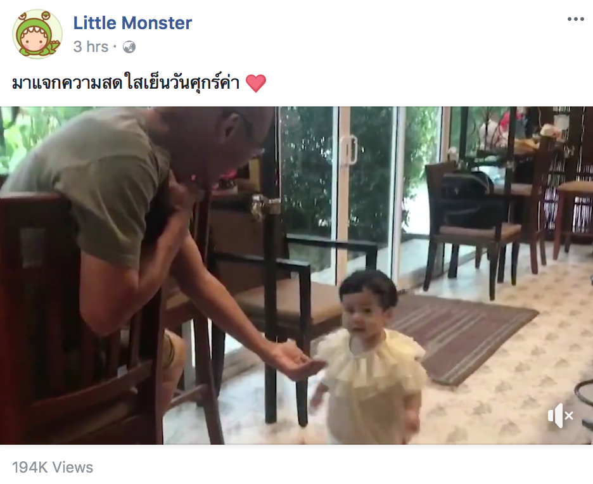The image size is (593, 484).
Task: Open the Little Monster profile avatar
Action: point(37,34)
